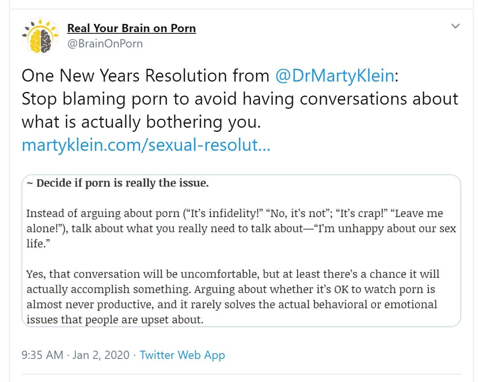Open the tweet options chevron menu
Viewport: 479px width, 382px height.
[455, 26]
